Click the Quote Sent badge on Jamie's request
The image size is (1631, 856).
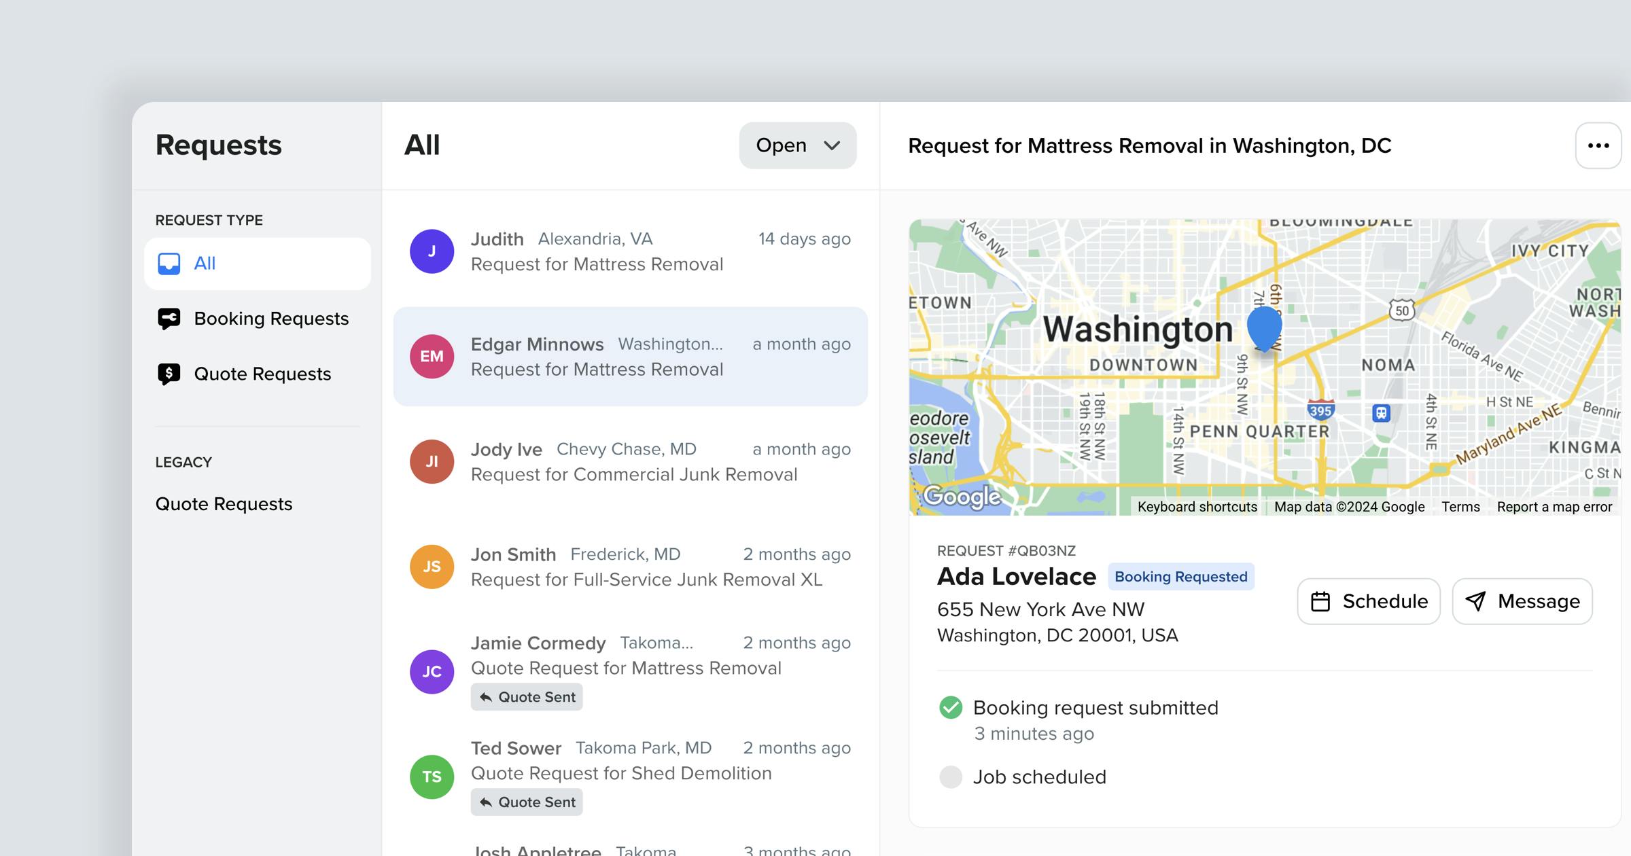526,696
